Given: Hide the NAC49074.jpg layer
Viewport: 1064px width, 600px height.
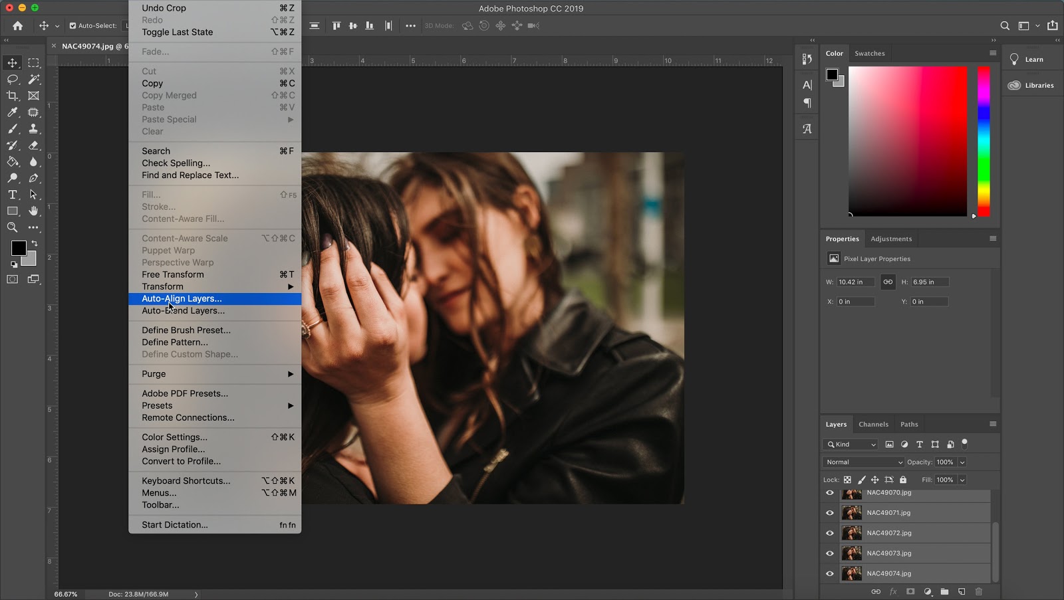Looking at the screenshot, I should tap(829, 573).
